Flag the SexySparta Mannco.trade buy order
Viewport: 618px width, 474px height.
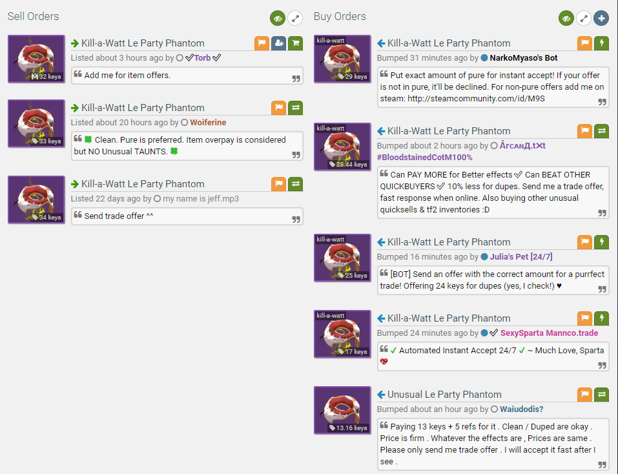pyautogui.click(x=585, y=318)
